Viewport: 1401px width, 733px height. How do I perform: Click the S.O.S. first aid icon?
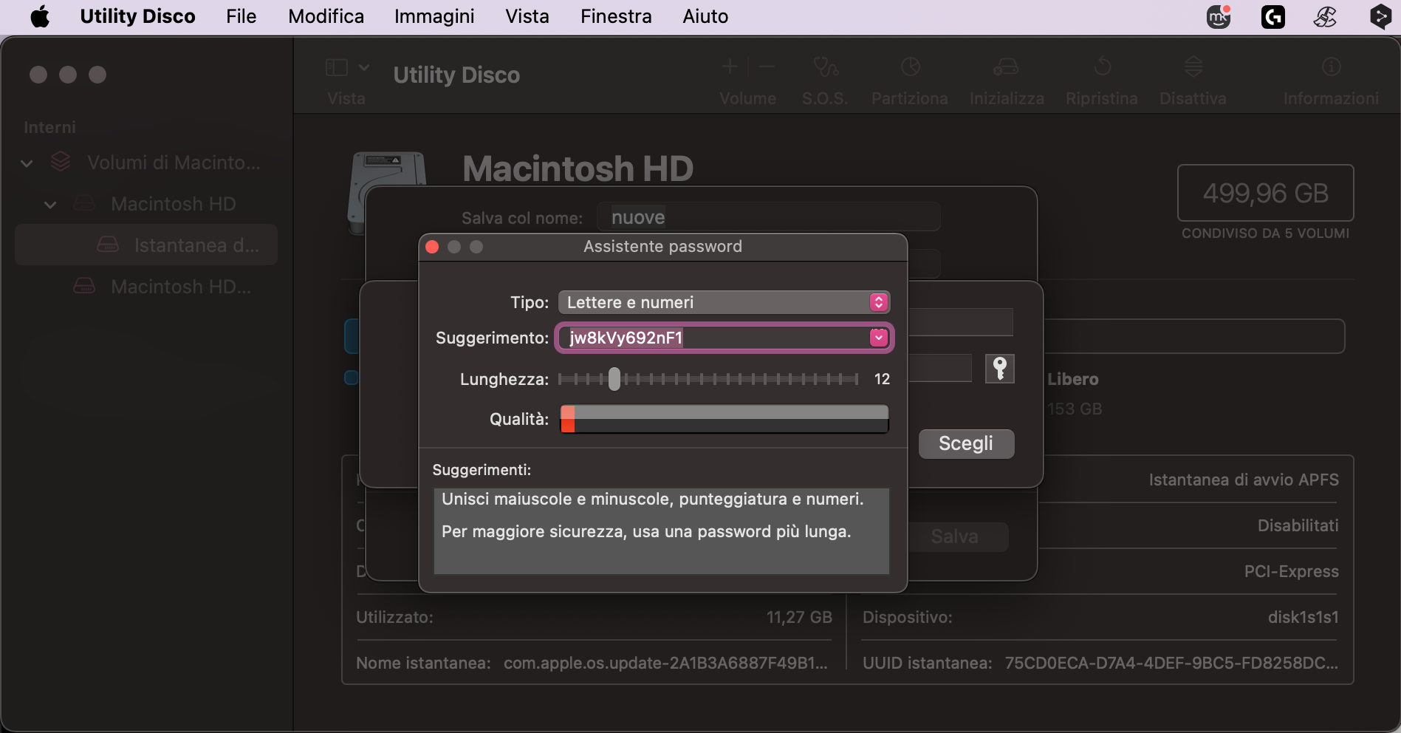825,67
